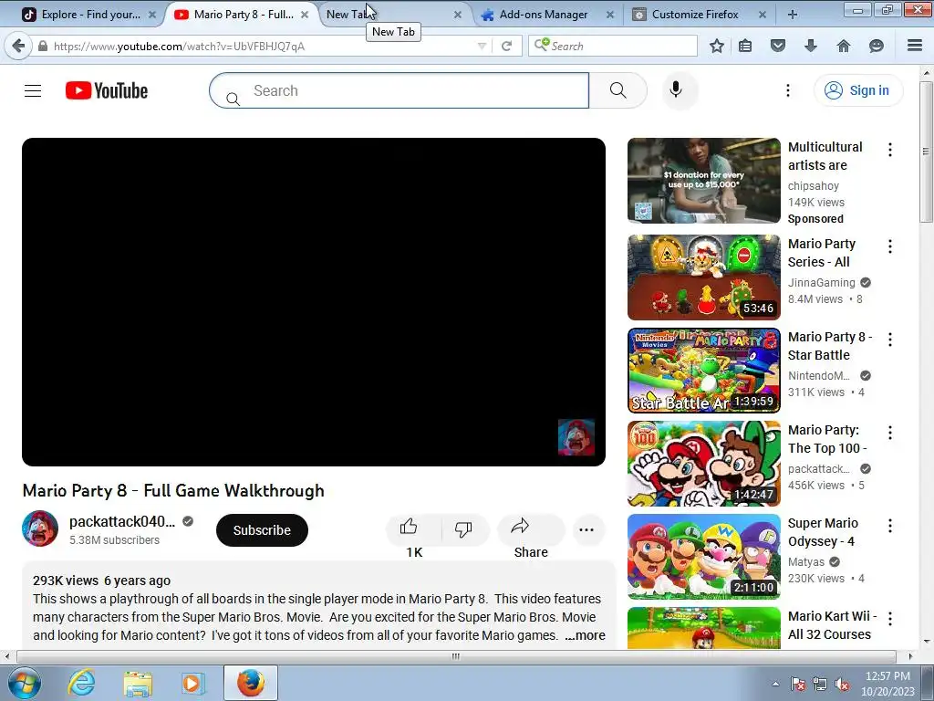Open the YouTube guide hamburger menu
This screenshot has height=701, width=934.
pos(33,90)
